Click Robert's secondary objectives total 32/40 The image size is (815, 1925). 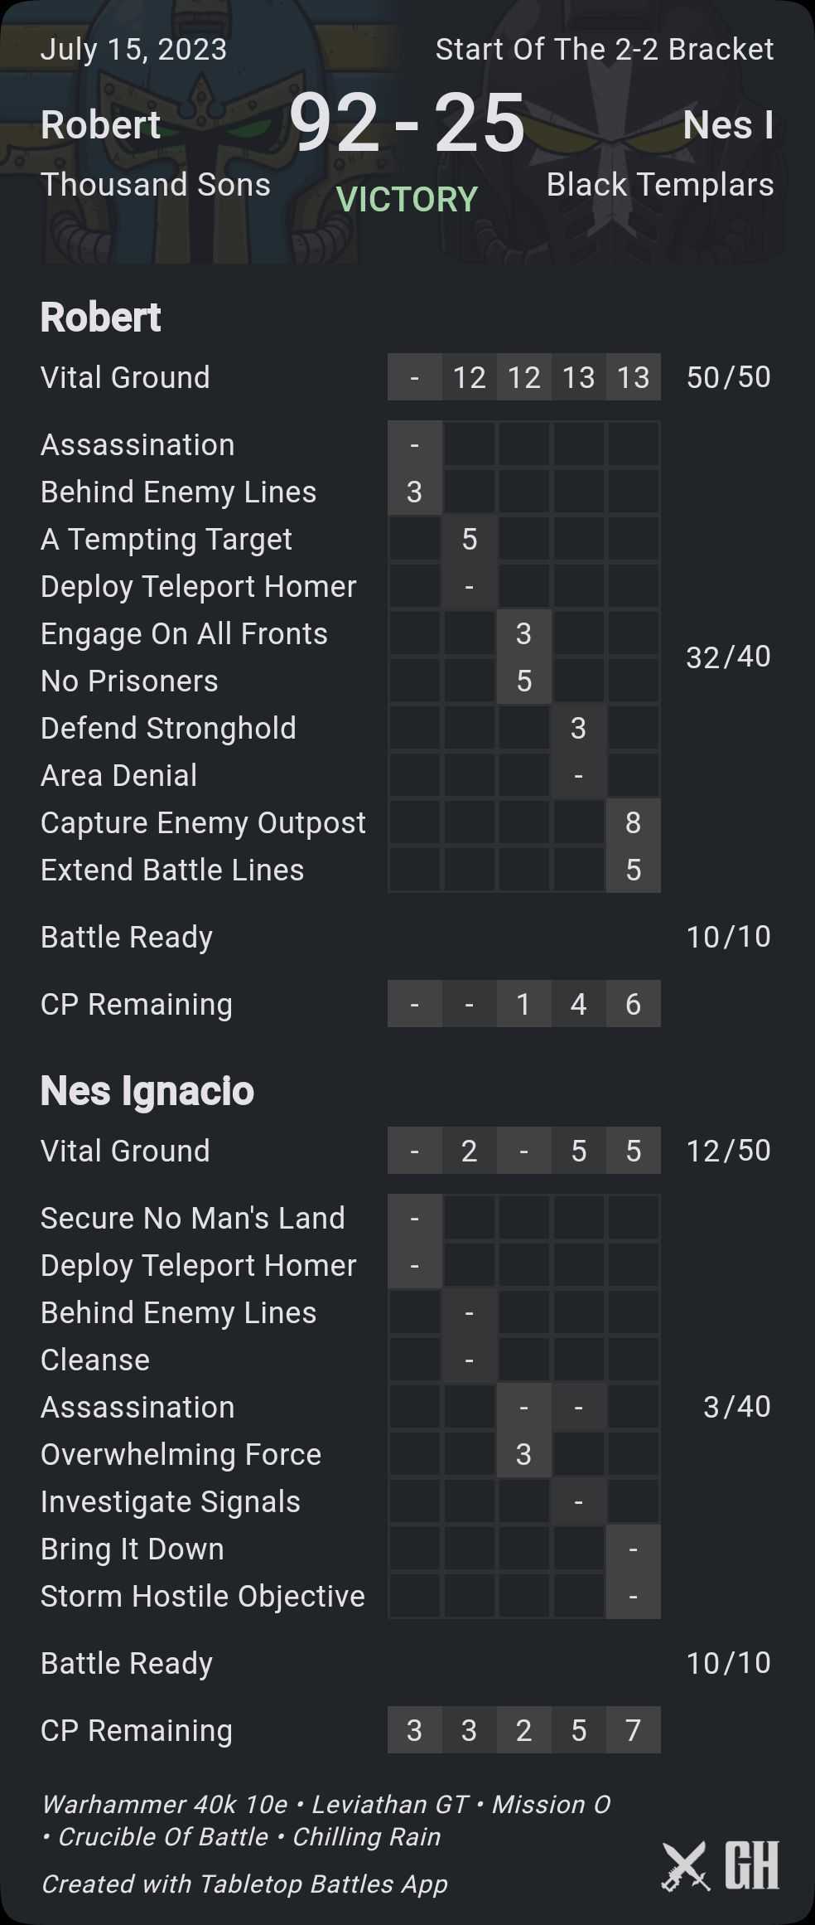click(728, 657)
